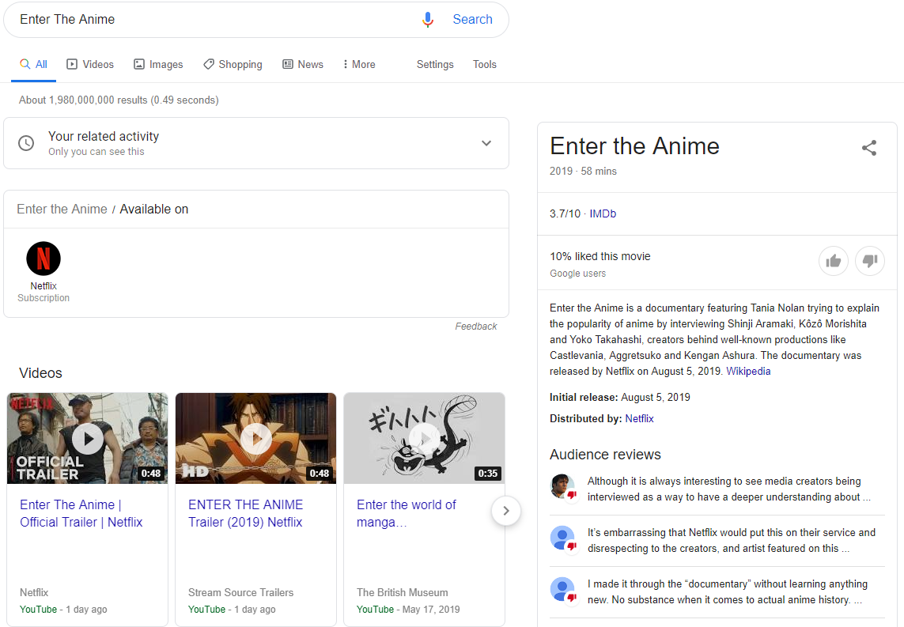Click 'About 1,980,000,000 results' text
This screenshot has height=627, width=904.
(118, 100)
